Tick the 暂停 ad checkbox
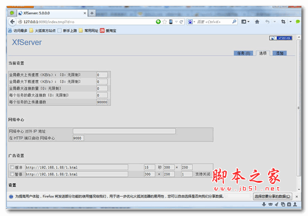 point(12,174)
